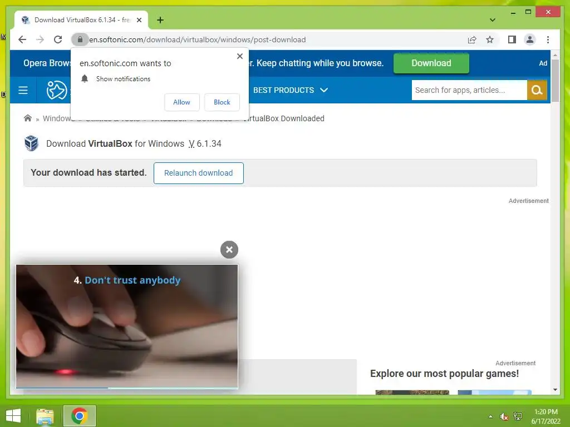Screen dimensions: 570x427
Task: Go back to the previous page
Action: tap(22, 39)
